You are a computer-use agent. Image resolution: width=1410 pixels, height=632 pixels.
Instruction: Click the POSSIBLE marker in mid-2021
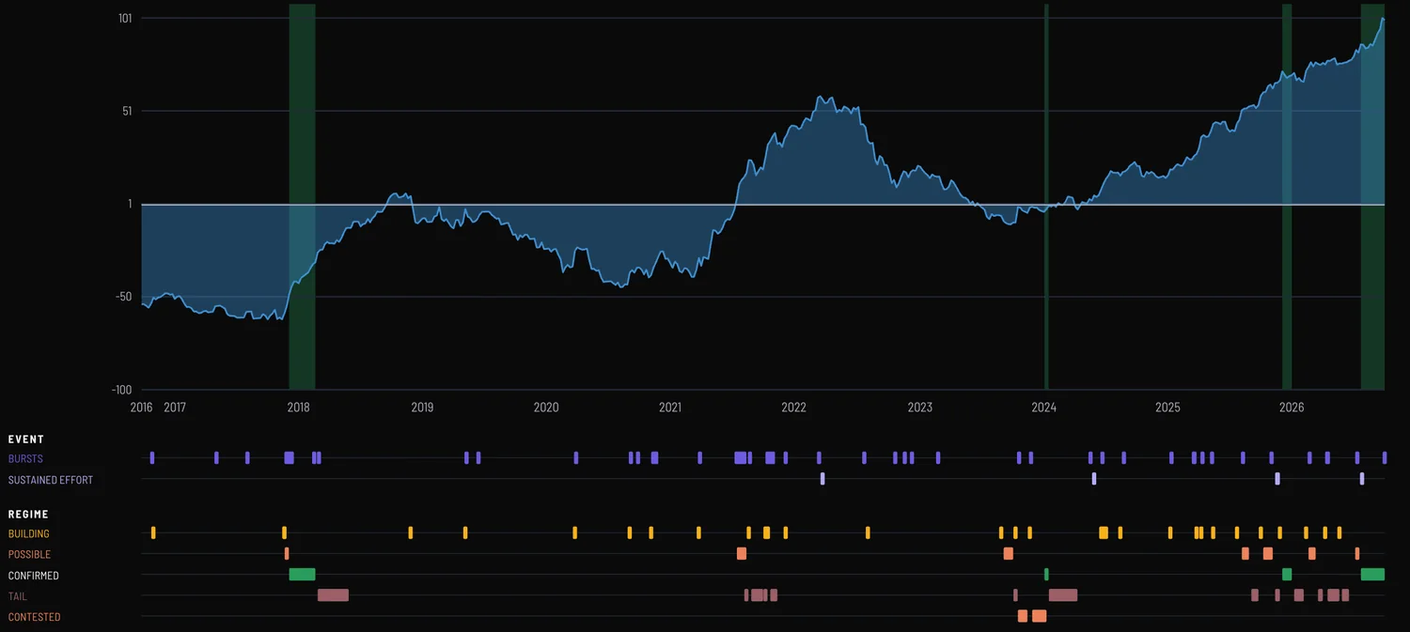[742, 554]
